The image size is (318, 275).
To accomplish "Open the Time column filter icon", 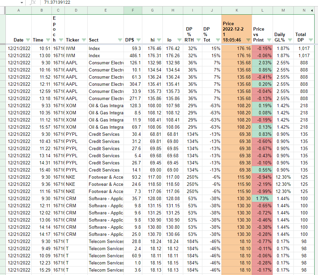I will [48, 40].
